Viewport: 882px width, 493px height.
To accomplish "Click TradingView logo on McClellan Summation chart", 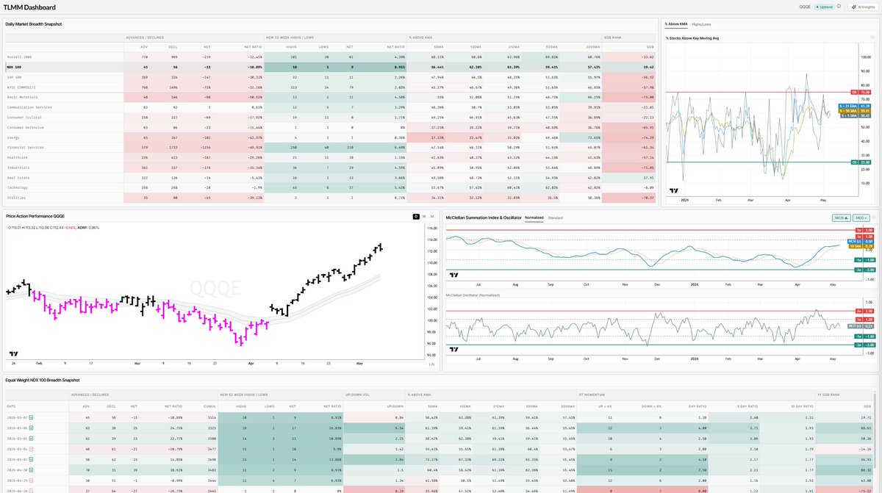I will click(454, 275).
